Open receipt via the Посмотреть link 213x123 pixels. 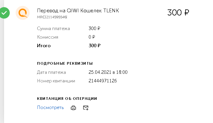(x=50, y=108)
